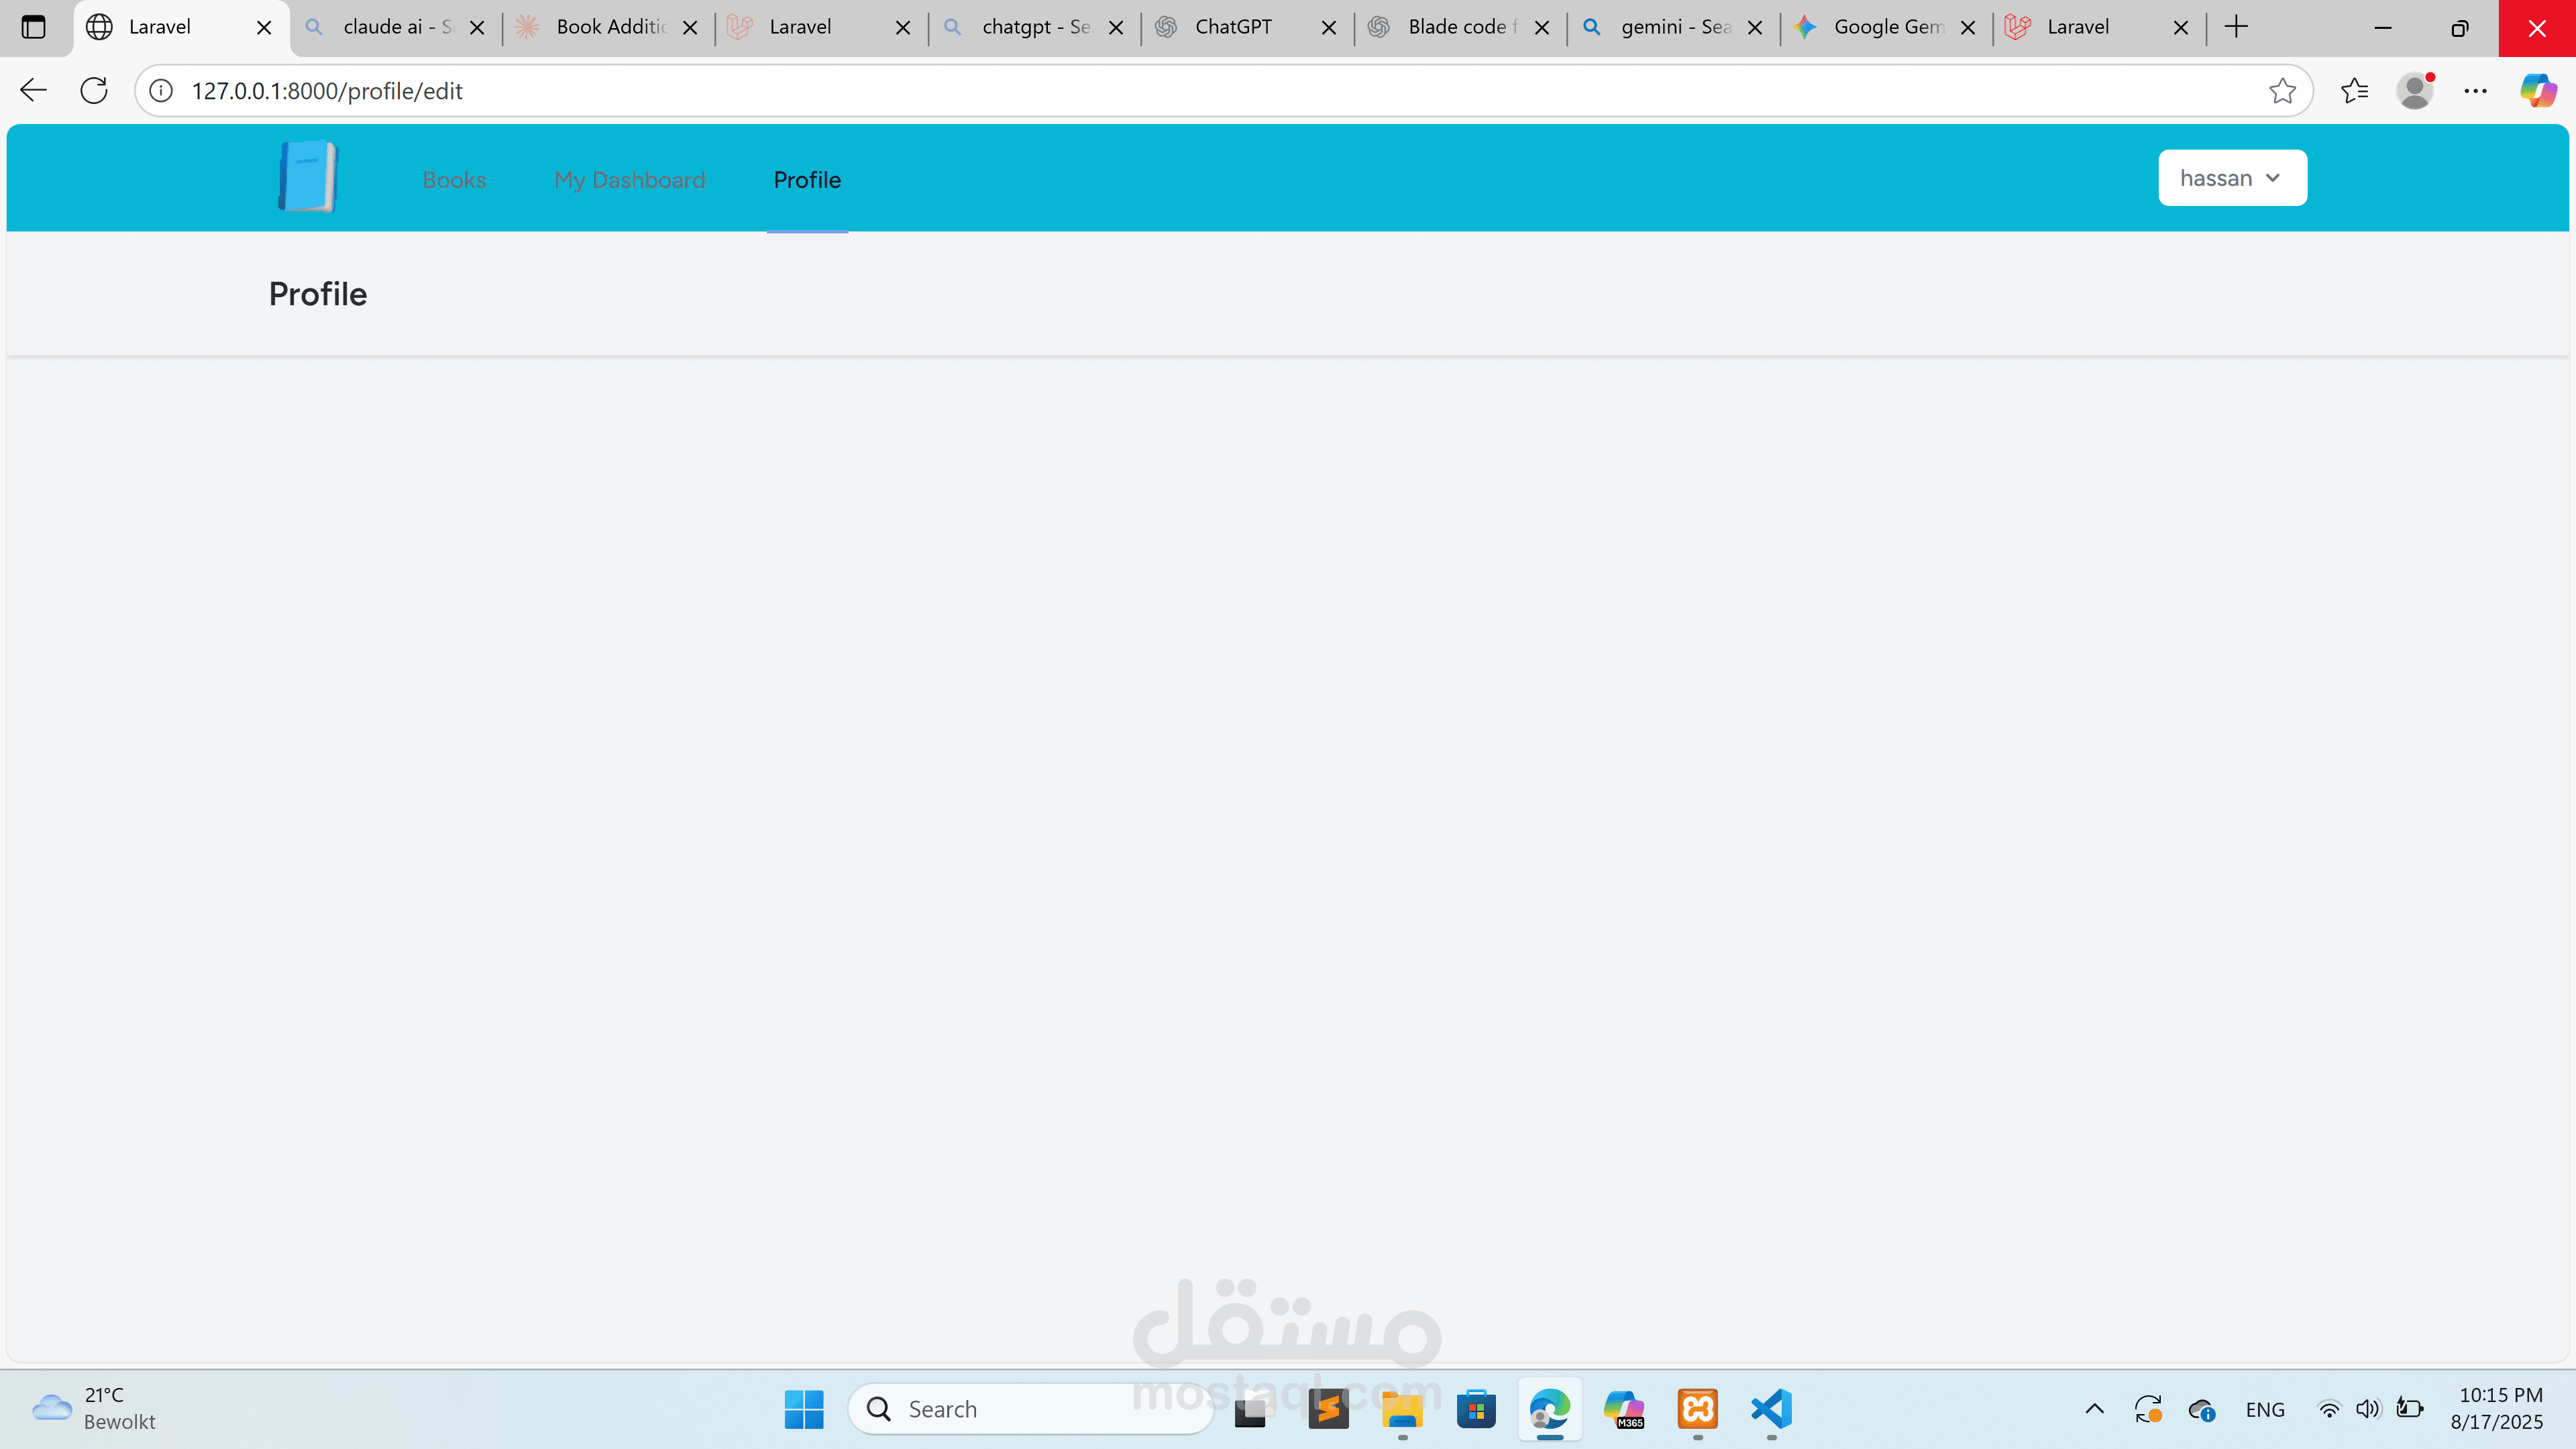Close the Google Gemini tab
This screenshot has width=2576, height=1449.
[x=1968, y=28]
